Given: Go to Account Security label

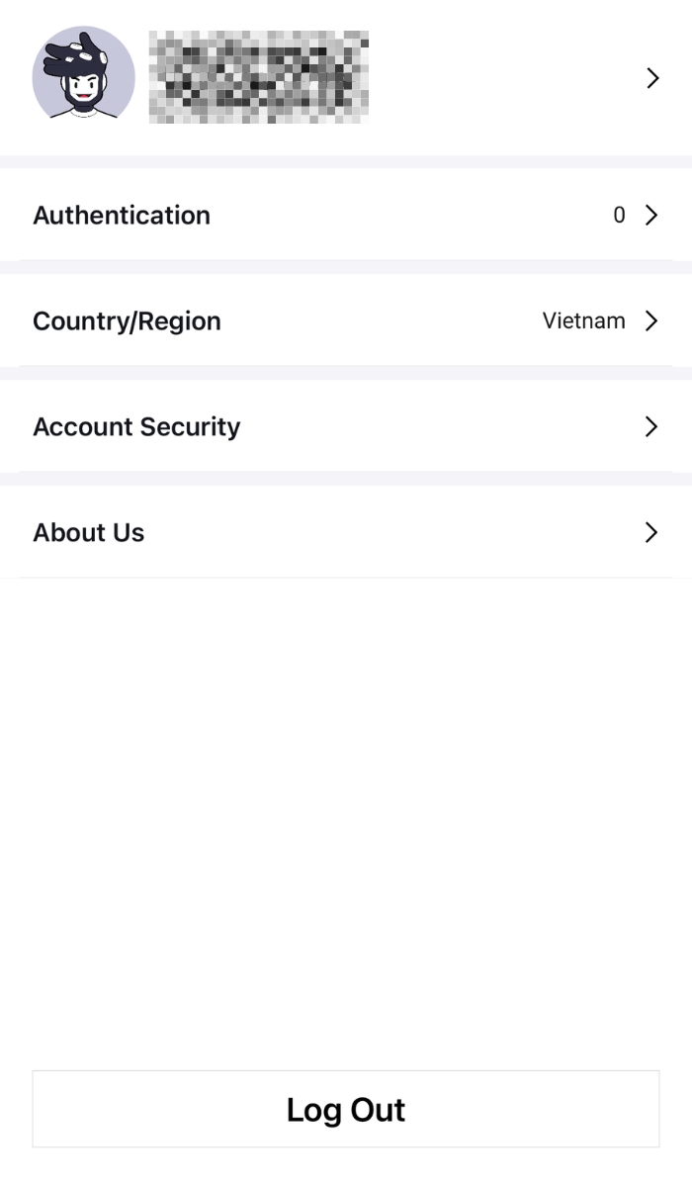Looking at the screenshot, I should point(136,426).
